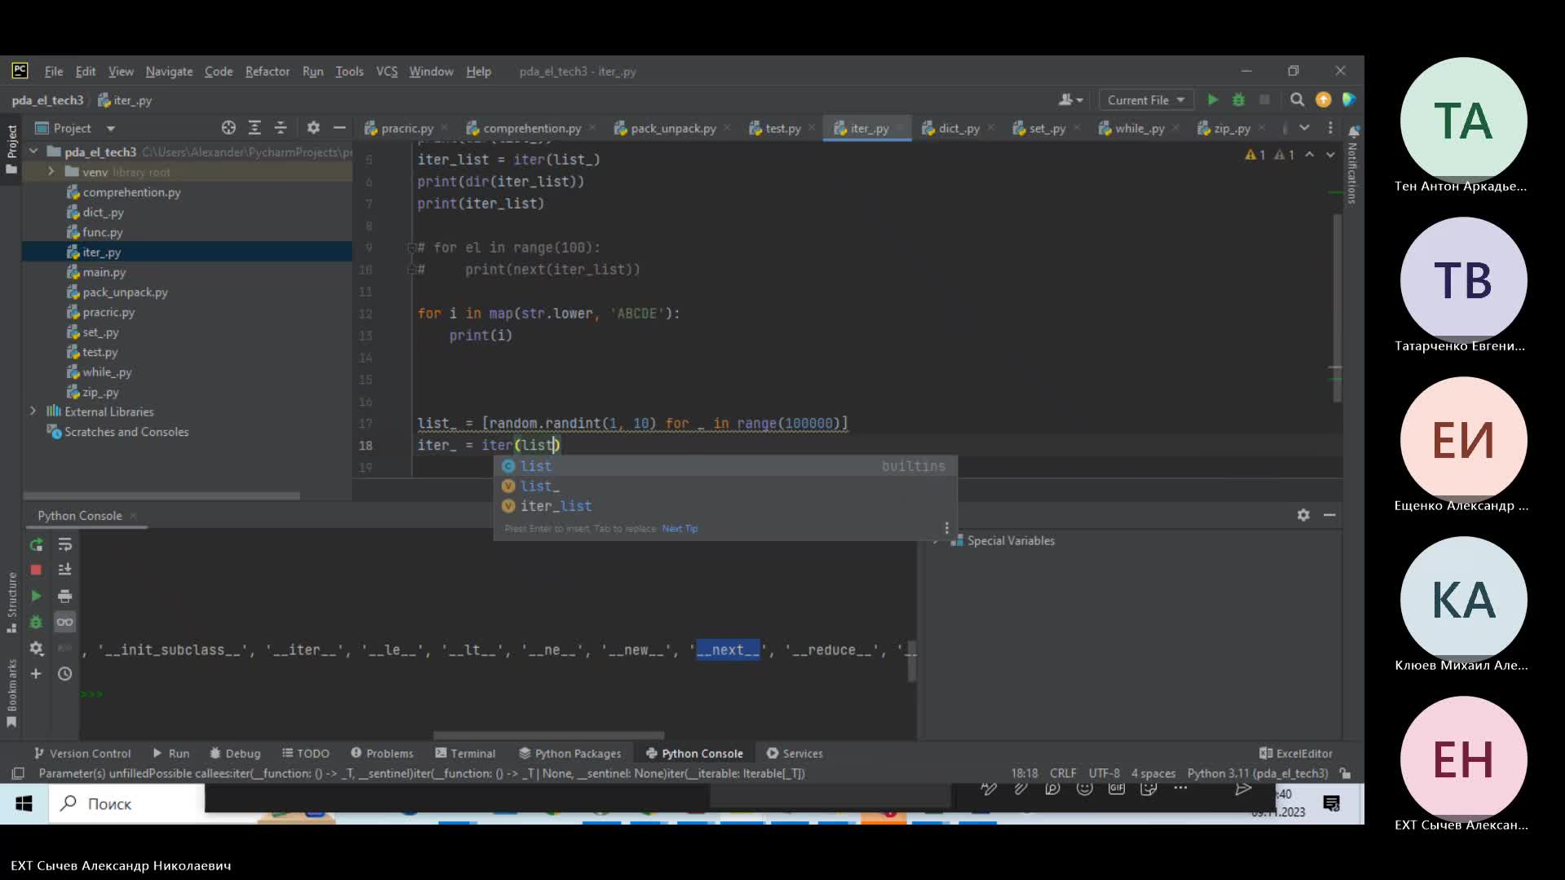The height and width of the screenshot is (880, 1565).
Task: Choose builtins list completion item
Action: (x=725, y=466)
